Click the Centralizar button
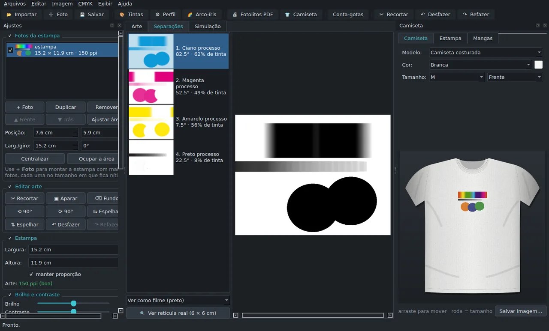549x331 pixels. coord(35,158)
